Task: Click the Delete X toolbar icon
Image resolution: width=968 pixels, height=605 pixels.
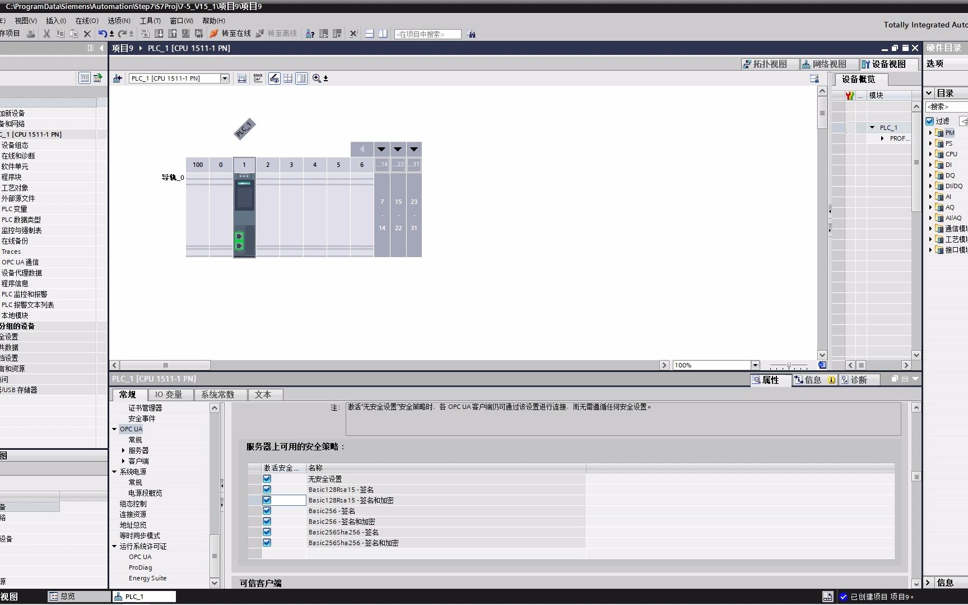Action: pos(87,34)
